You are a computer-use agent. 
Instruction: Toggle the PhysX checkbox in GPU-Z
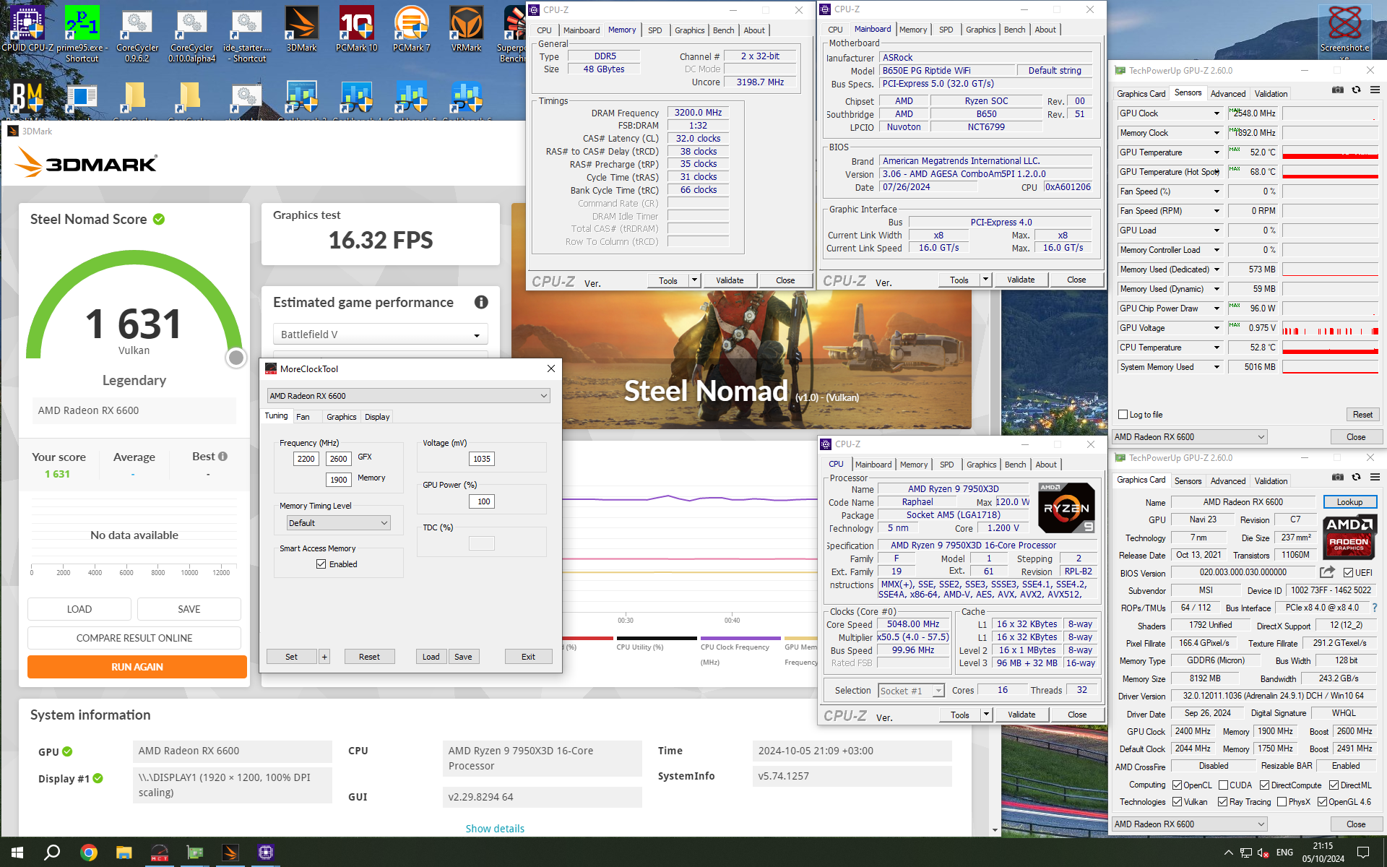tap(1282, 802)
